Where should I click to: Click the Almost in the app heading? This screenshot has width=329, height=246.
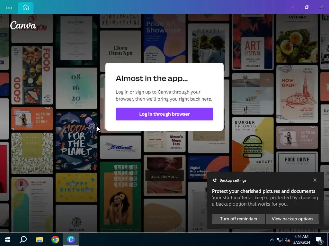pos(152,78)
